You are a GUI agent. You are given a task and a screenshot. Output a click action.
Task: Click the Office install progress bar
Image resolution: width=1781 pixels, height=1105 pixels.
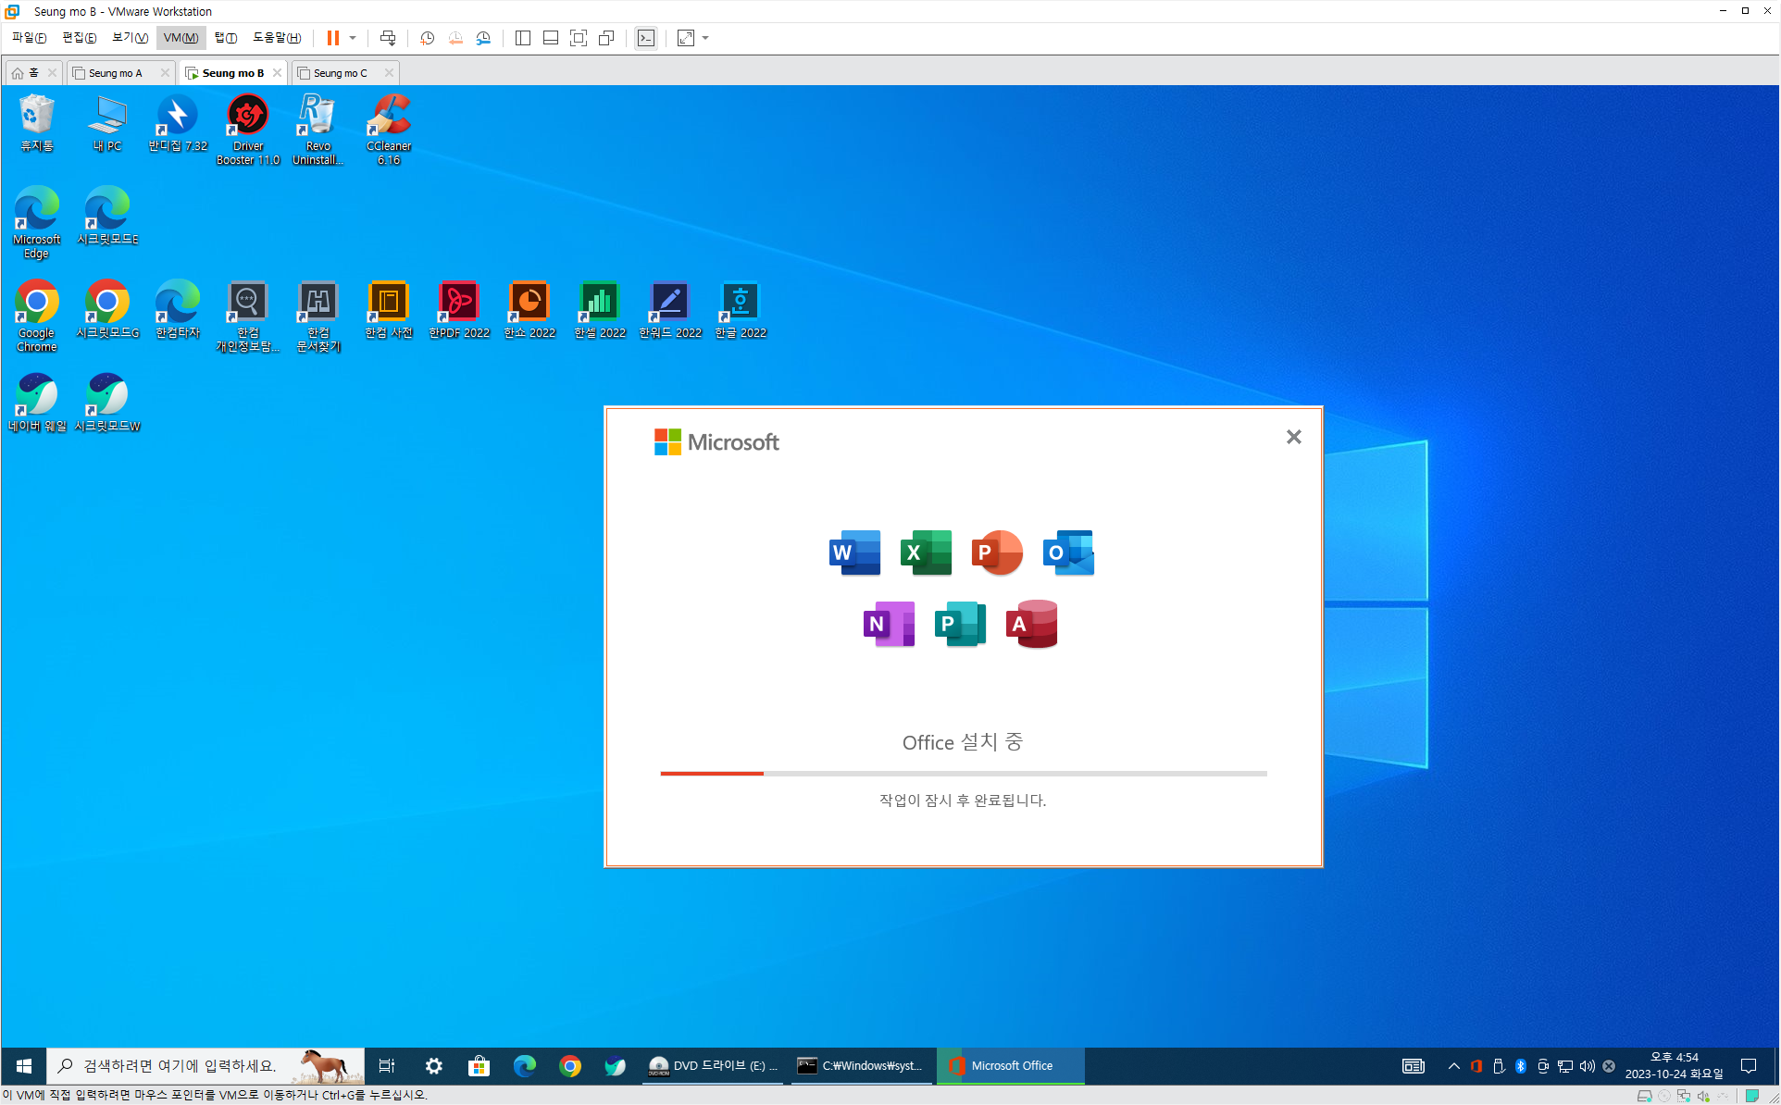pyautogui.click(x=964, y=773)
